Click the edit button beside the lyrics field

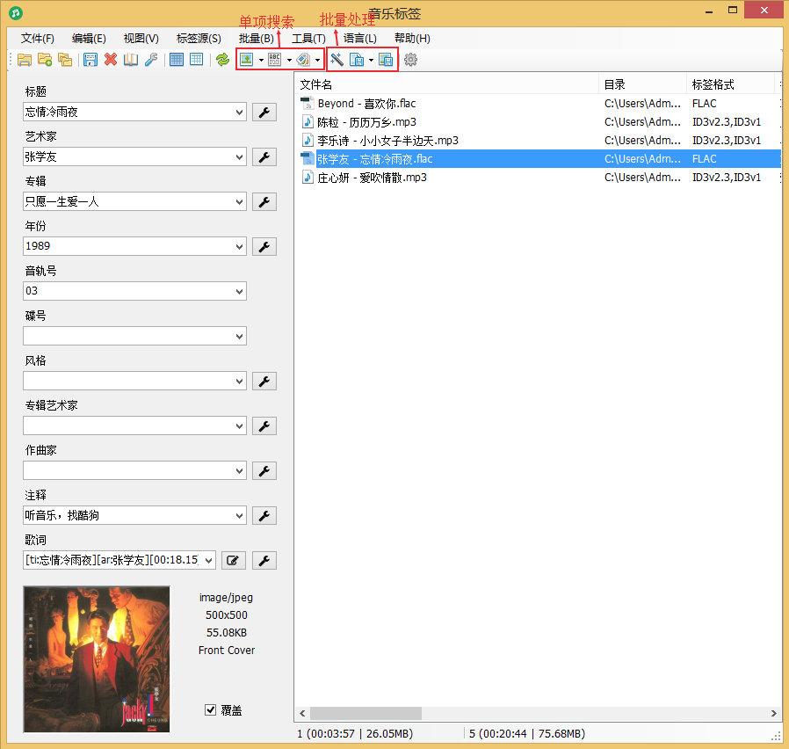click(x=233, y=559)
